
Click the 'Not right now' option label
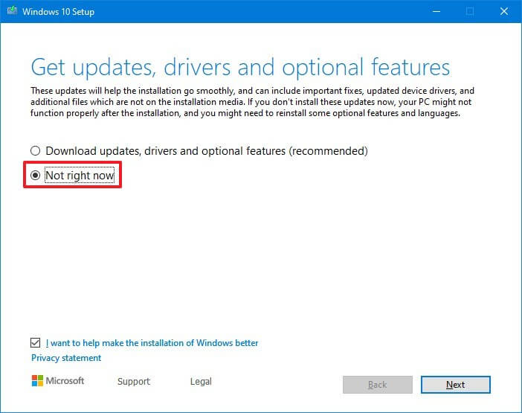coord(80,176)
